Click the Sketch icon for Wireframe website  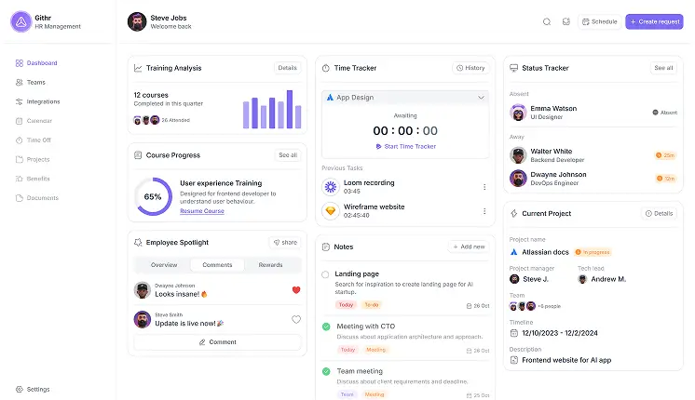(x=331, y=210)
